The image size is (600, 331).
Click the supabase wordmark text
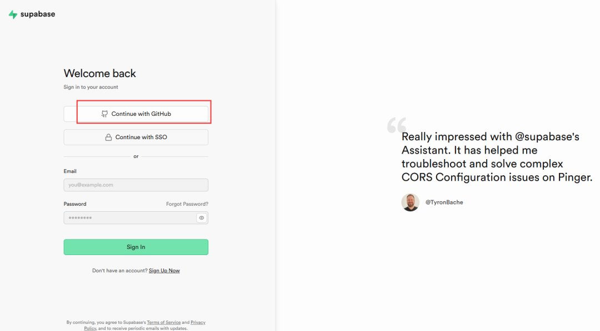[x=38, y=14]
